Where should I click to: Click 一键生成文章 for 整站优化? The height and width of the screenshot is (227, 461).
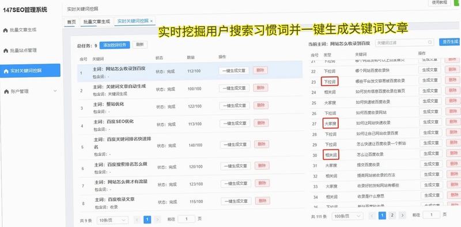tap(235, 106)
